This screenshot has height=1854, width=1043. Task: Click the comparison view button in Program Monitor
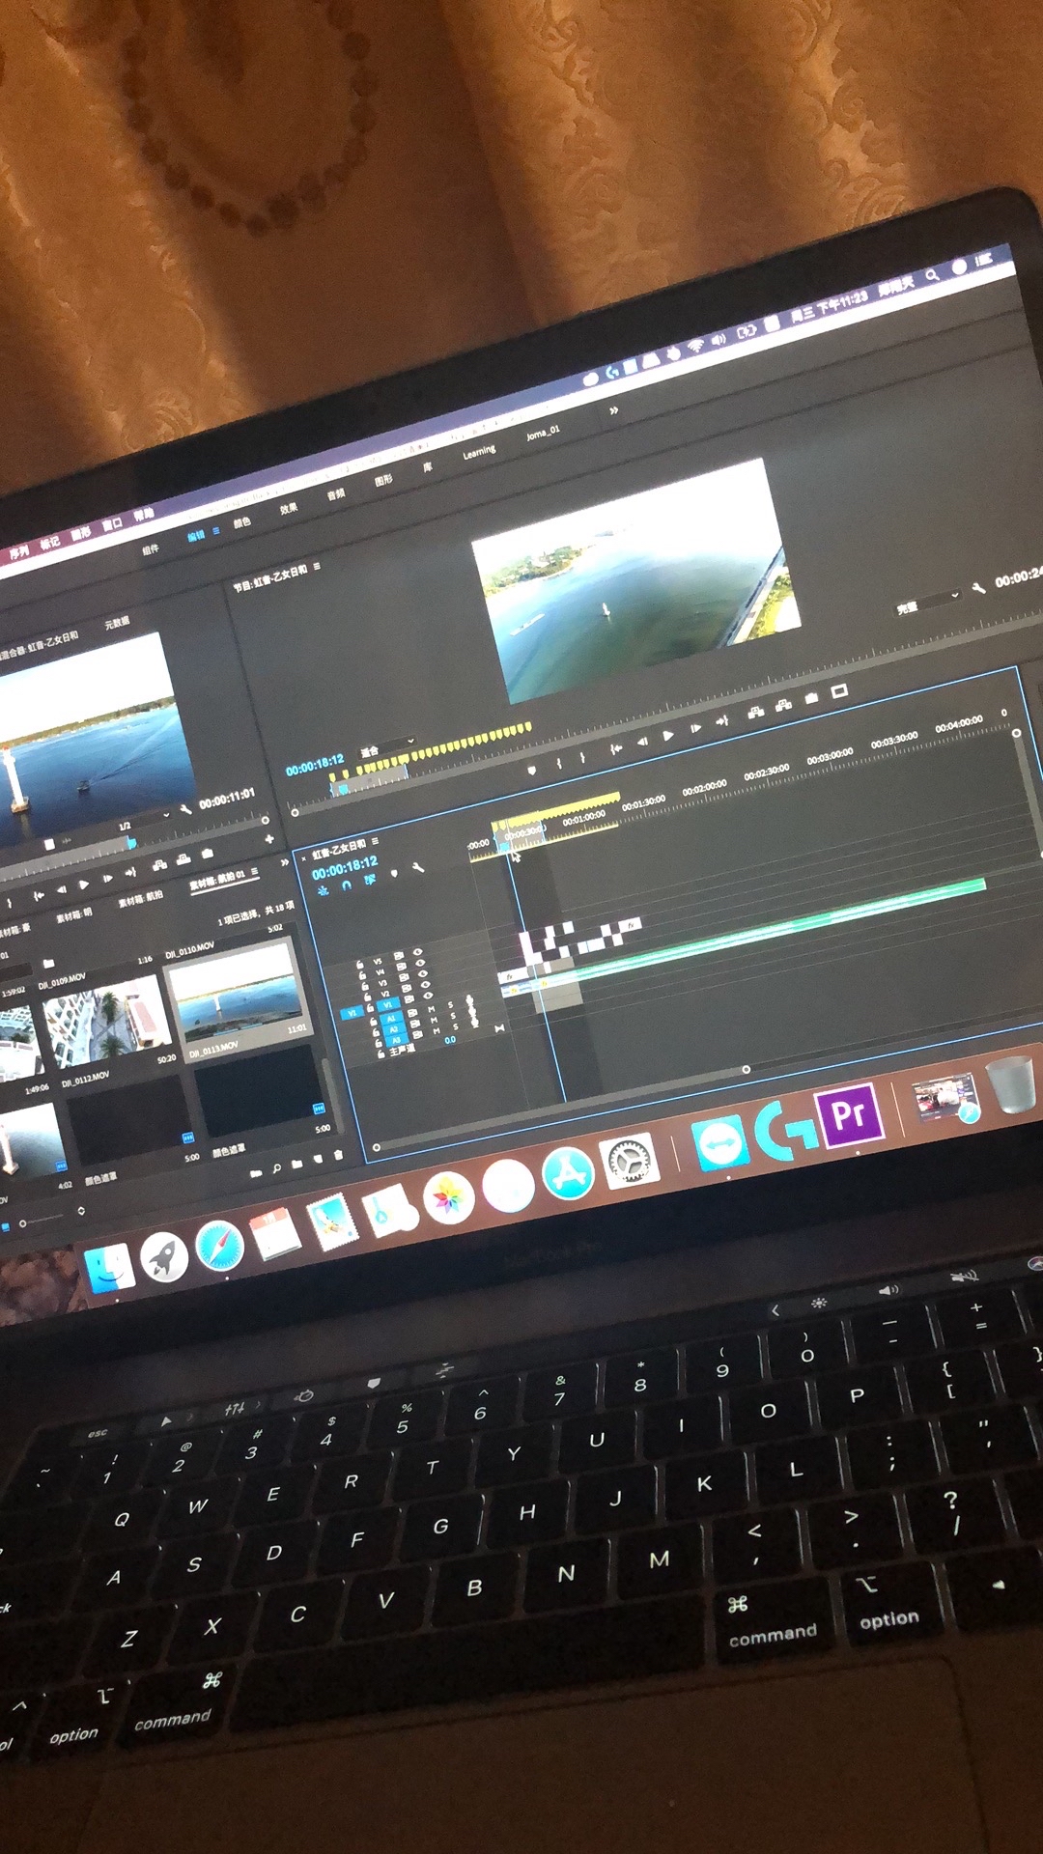click(x=839, y=690)
